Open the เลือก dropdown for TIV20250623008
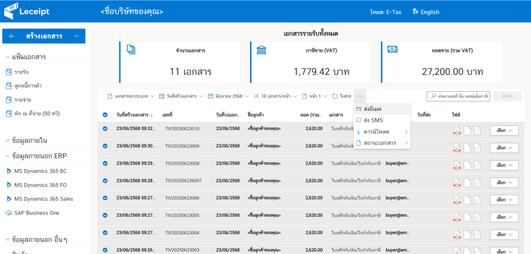 [504, 165]
